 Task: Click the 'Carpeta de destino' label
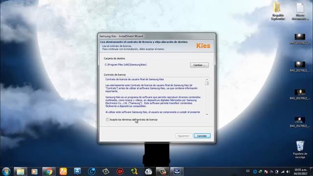[x=114, y=59]
